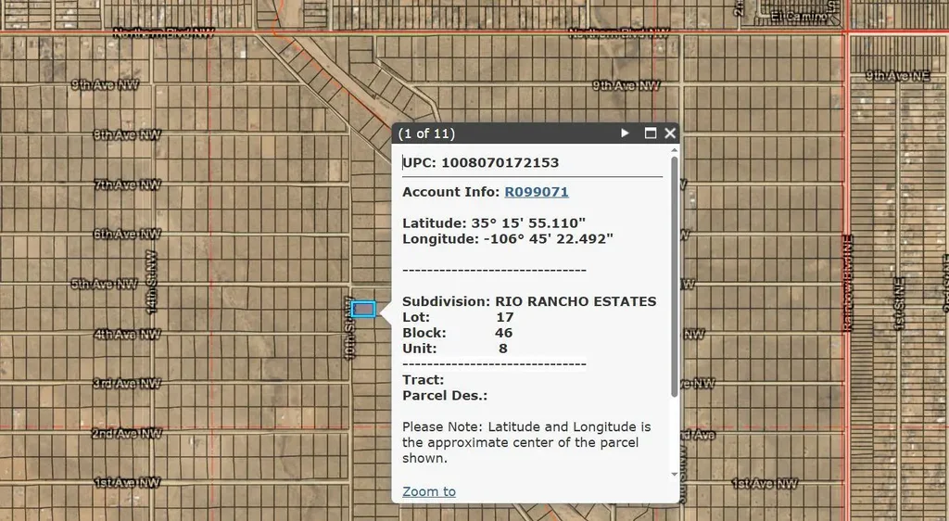This screenshot has width=949, height=521.
Task: Click the 9th Ave NE street label
Action: (x=897, y=75)
